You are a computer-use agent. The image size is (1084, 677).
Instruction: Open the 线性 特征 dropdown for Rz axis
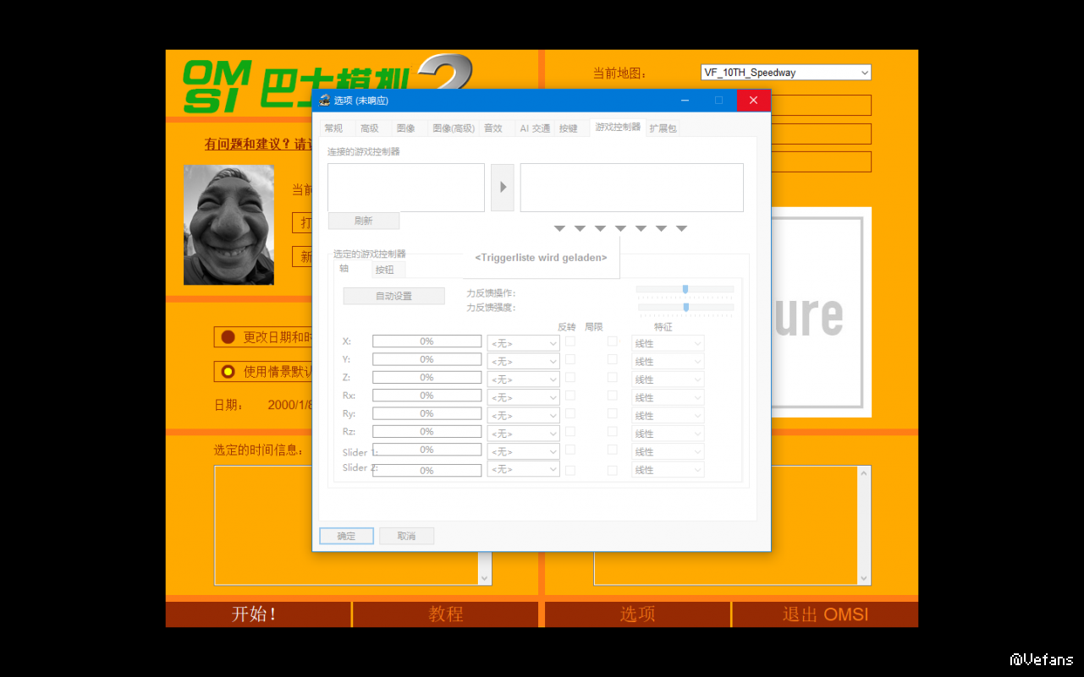click(x=668, y=434)
